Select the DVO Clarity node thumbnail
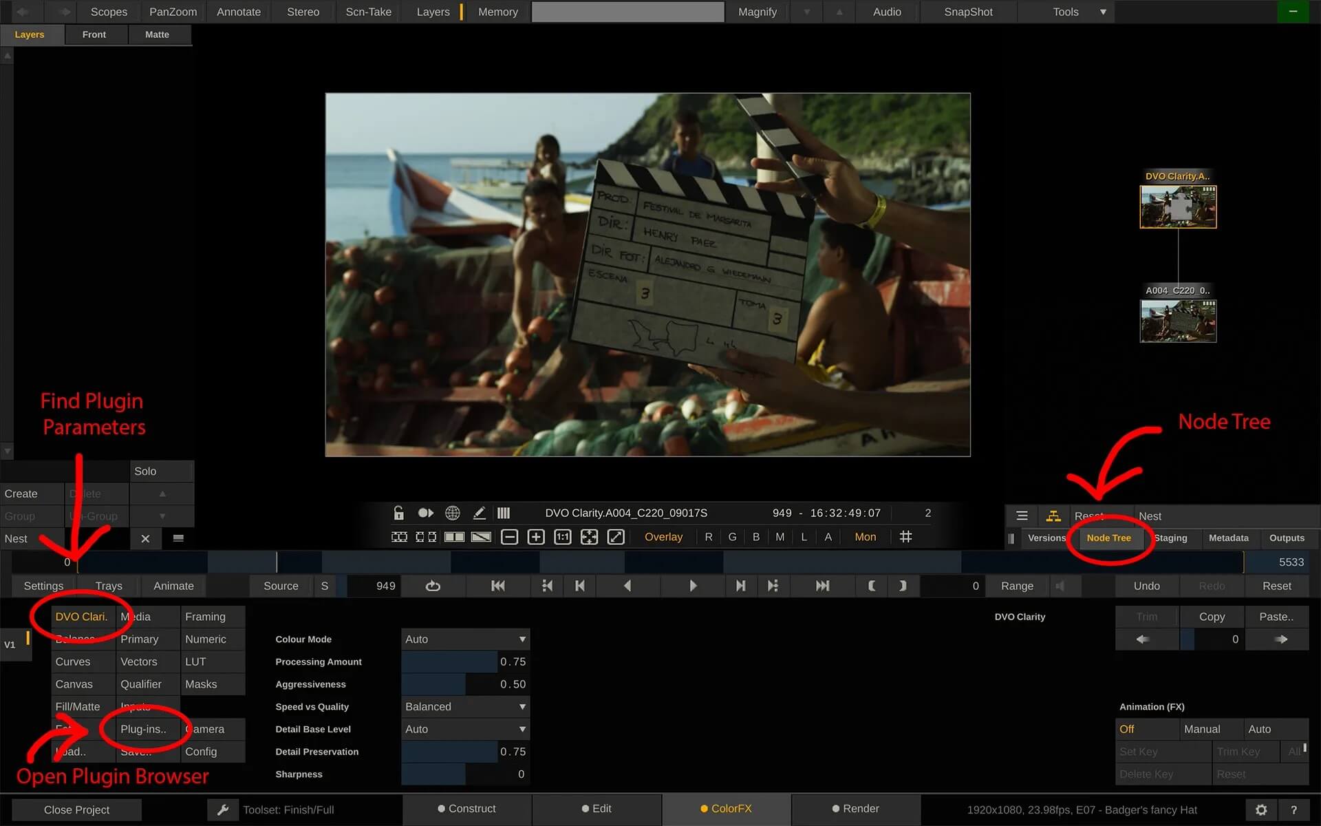Image resolution: width=1321 pixels, height=826 pixels. pyautogui.click(x=1178, y=206)
